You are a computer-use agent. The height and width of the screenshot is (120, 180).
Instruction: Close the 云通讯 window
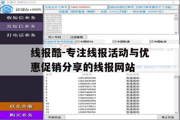pos(173,2)
